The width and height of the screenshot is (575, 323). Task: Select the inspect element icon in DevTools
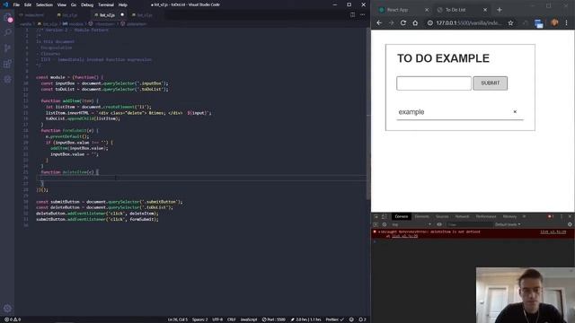[376, 216]
